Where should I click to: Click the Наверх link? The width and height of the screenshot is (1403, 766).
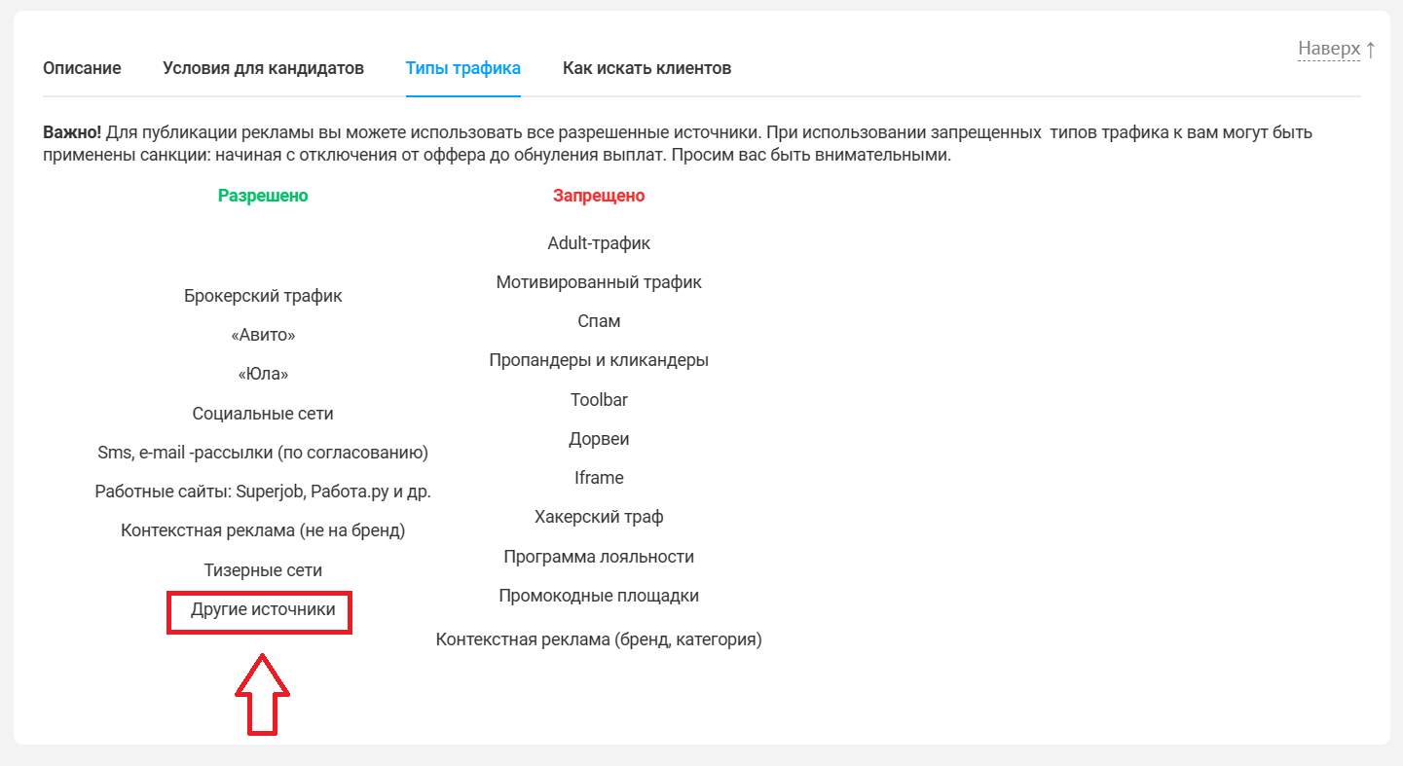pyautogui.click(x=1329, y=49)
